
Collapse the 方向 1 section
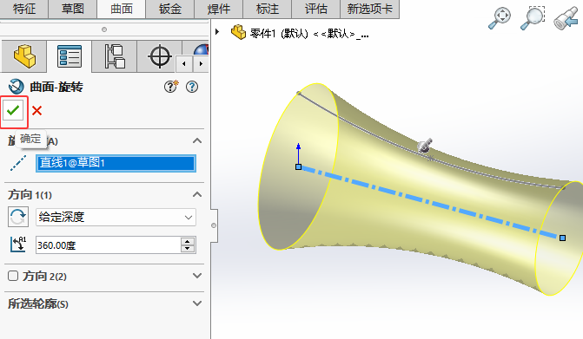[x=197, y=195]
